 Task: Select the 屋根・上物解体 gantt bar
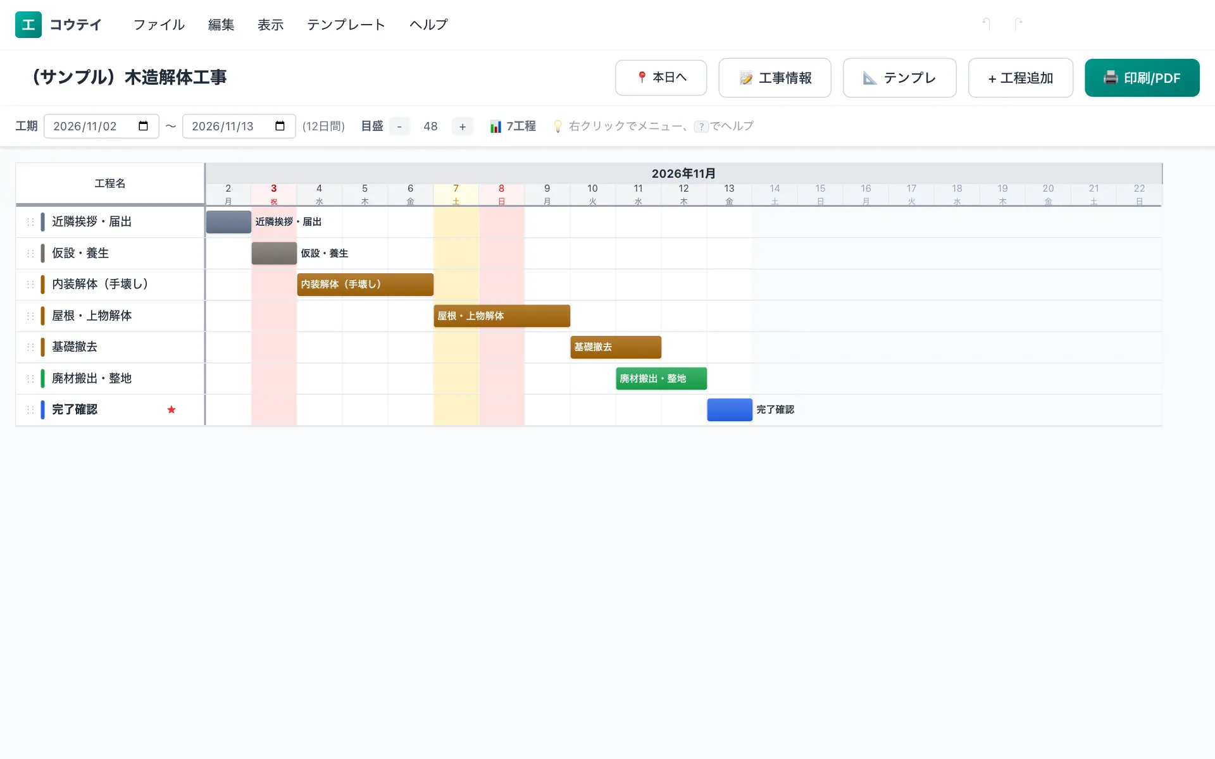(502, 316)
